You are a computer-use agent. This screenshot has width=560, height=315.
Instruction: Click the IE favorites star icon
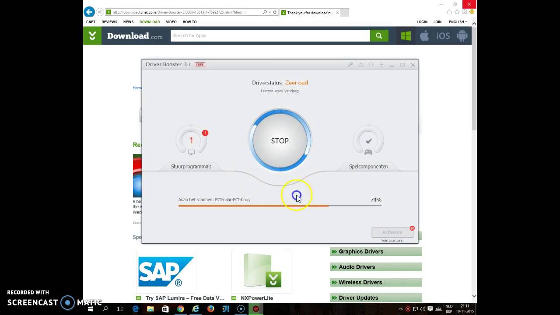pyautogui.click(x=457, y=12)
